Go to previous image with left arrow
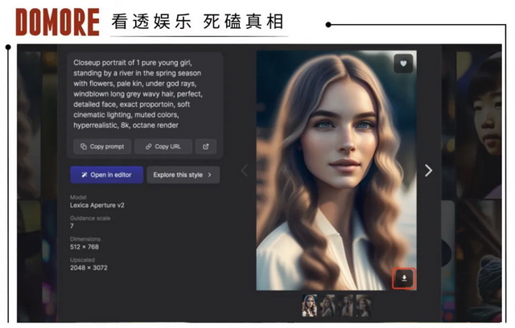Image resolution: width=515 pixels, height=328 pixels. point(245,170)
